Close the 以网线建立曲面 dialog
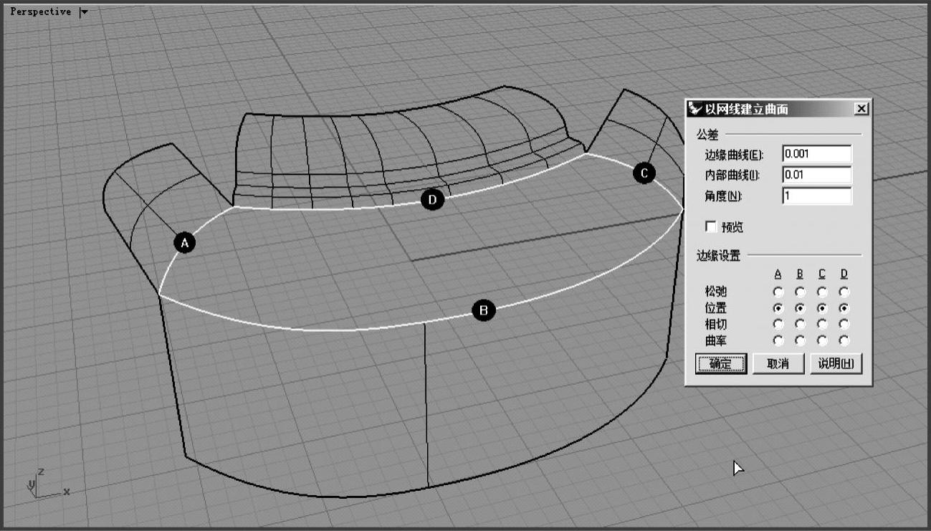Viewport: 931px width, 531px height. click(x=861, y=109)
